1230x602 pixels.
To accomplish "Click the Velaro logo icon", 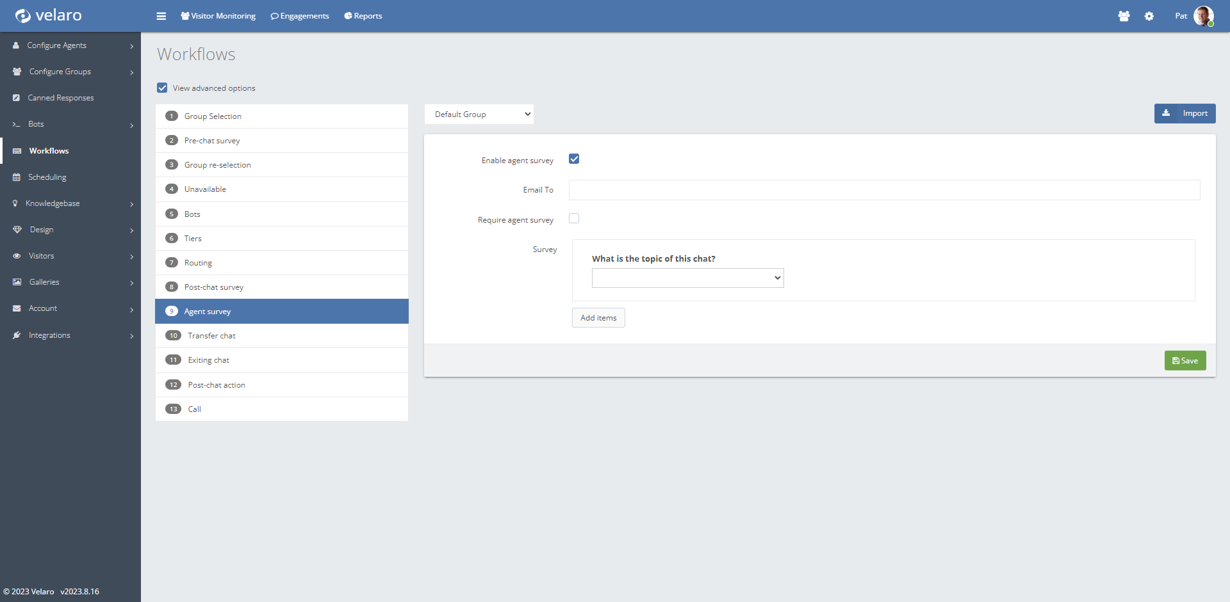I will 22,15.
